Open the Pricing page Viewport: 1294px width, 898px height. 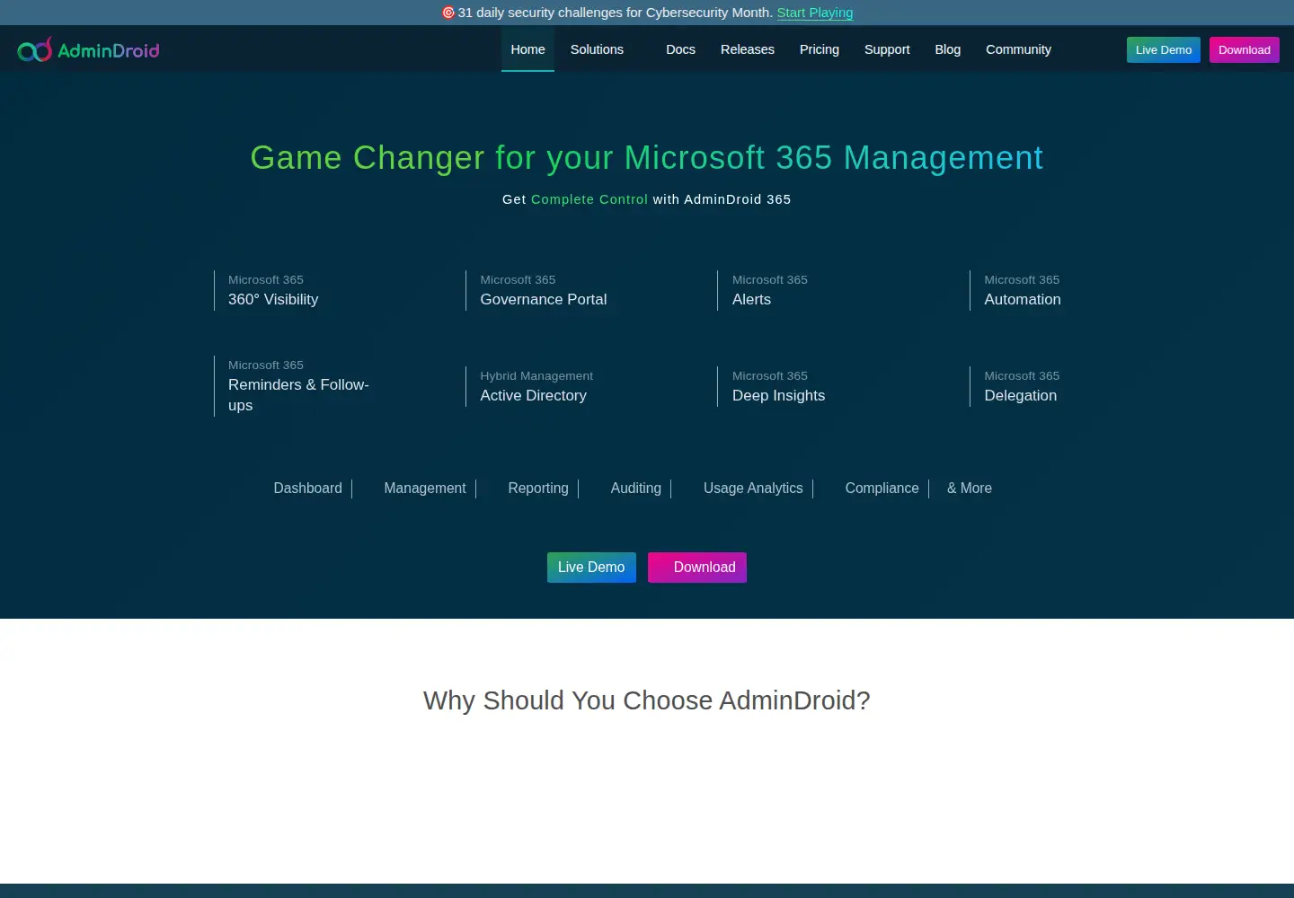pyautogui.click(x=819, y=49)
